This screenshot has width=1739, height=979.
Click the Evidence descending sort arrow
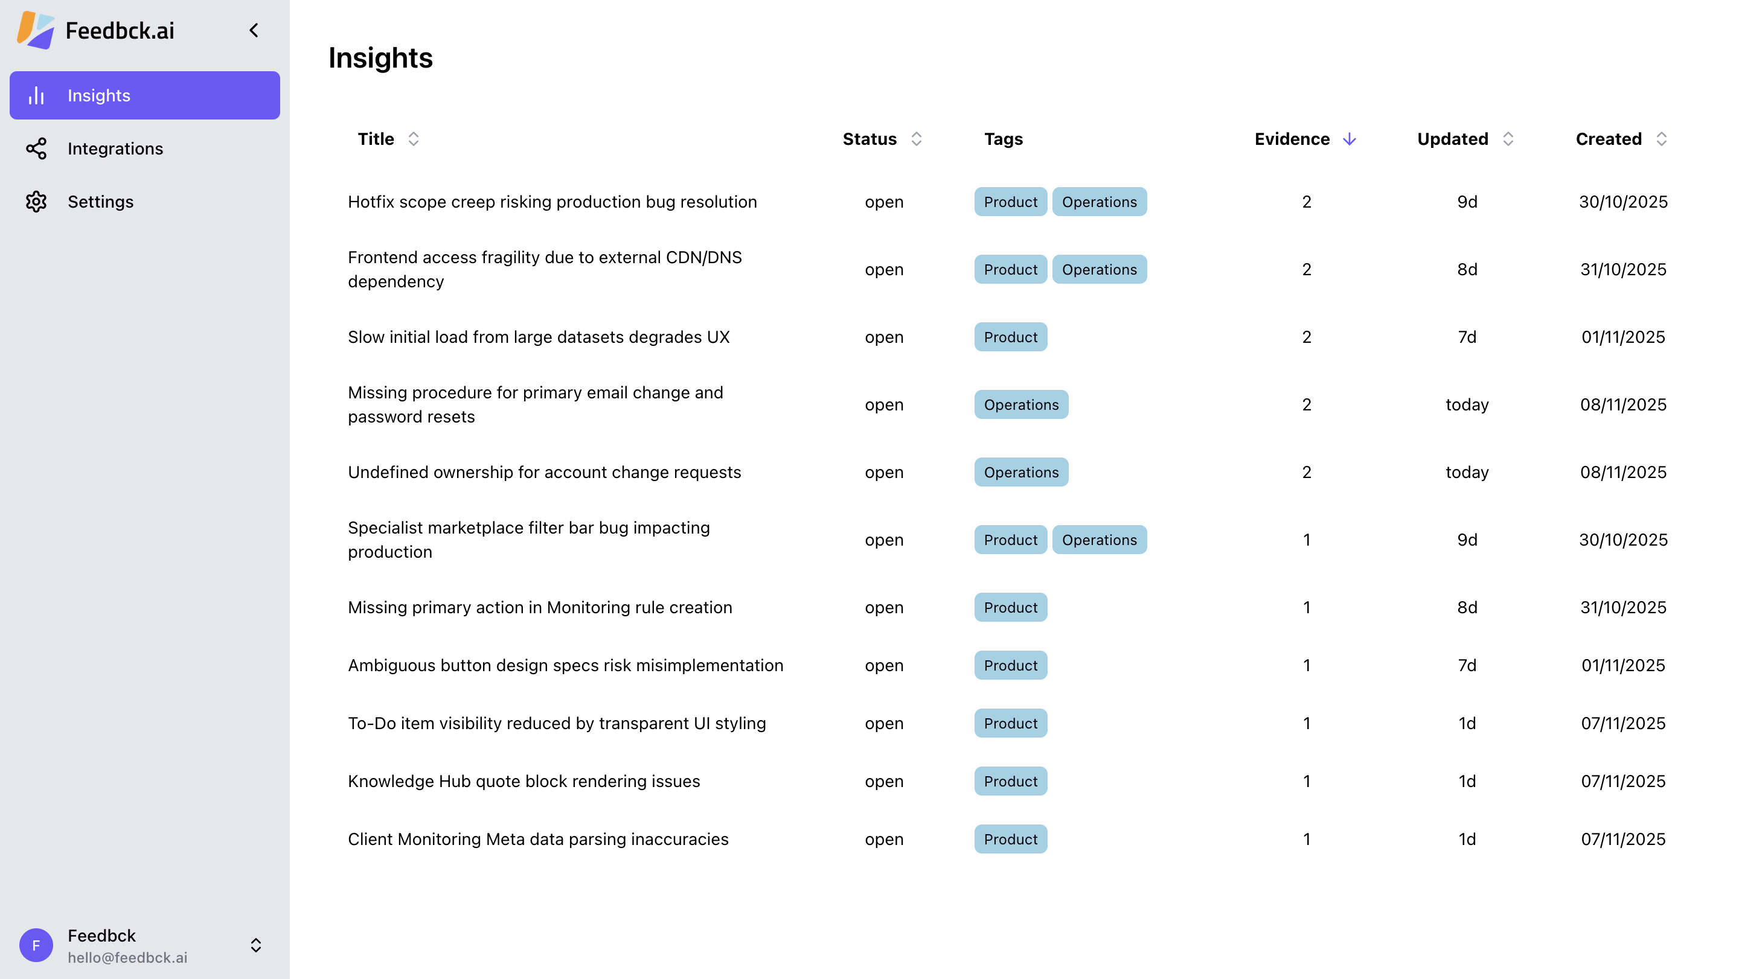[1349, 139]
